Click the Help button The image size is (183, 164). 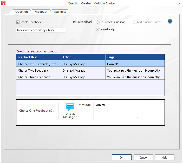(x=165, y=158)
